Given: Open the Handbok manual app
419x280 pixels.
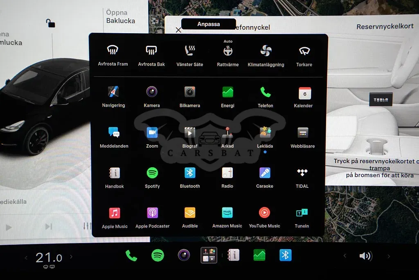Looking at the screenshot, I should (115, 178).
